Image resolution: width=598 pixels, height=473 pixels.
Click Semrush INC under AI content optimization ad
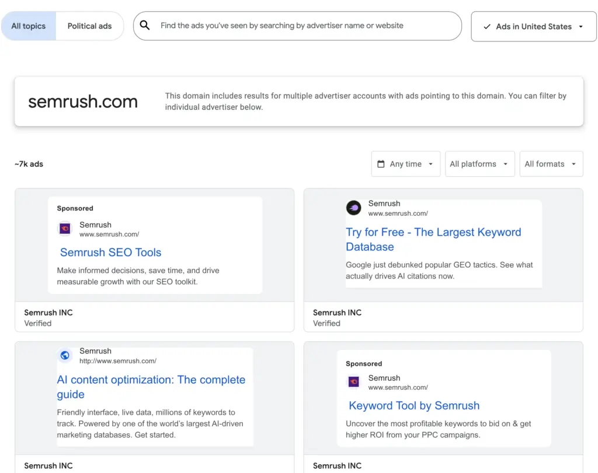pyautogui.click(x=48, y=465)
